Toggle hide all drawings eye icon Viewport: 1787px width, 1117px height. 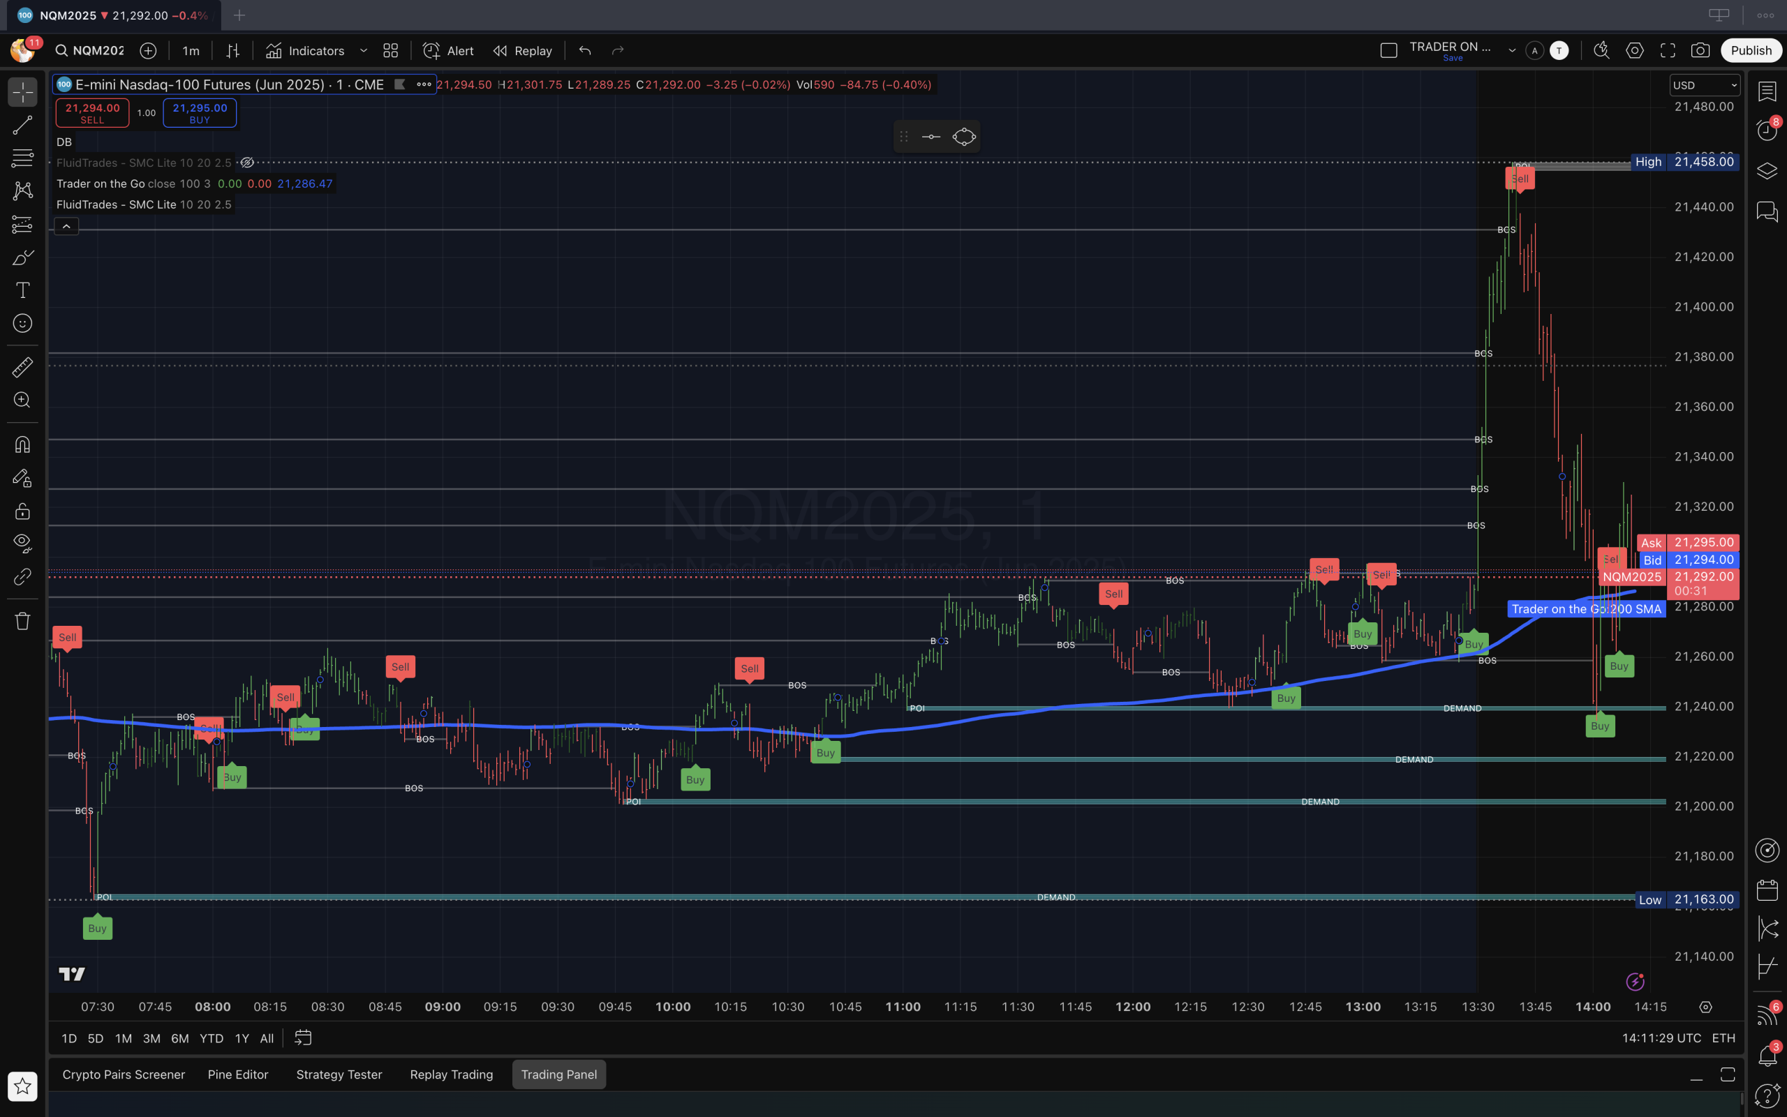[x=22, y=543]
